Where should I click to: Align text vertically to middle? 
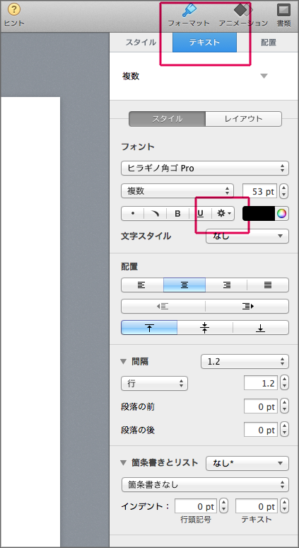click(x=205, y=328)
